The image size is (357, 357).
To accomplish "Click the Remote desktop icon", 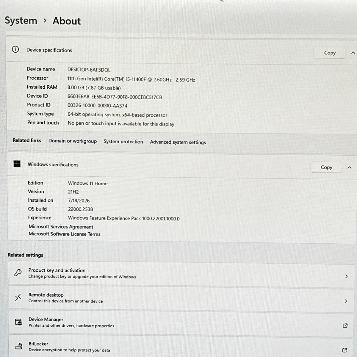I will (x=18, y=297).
